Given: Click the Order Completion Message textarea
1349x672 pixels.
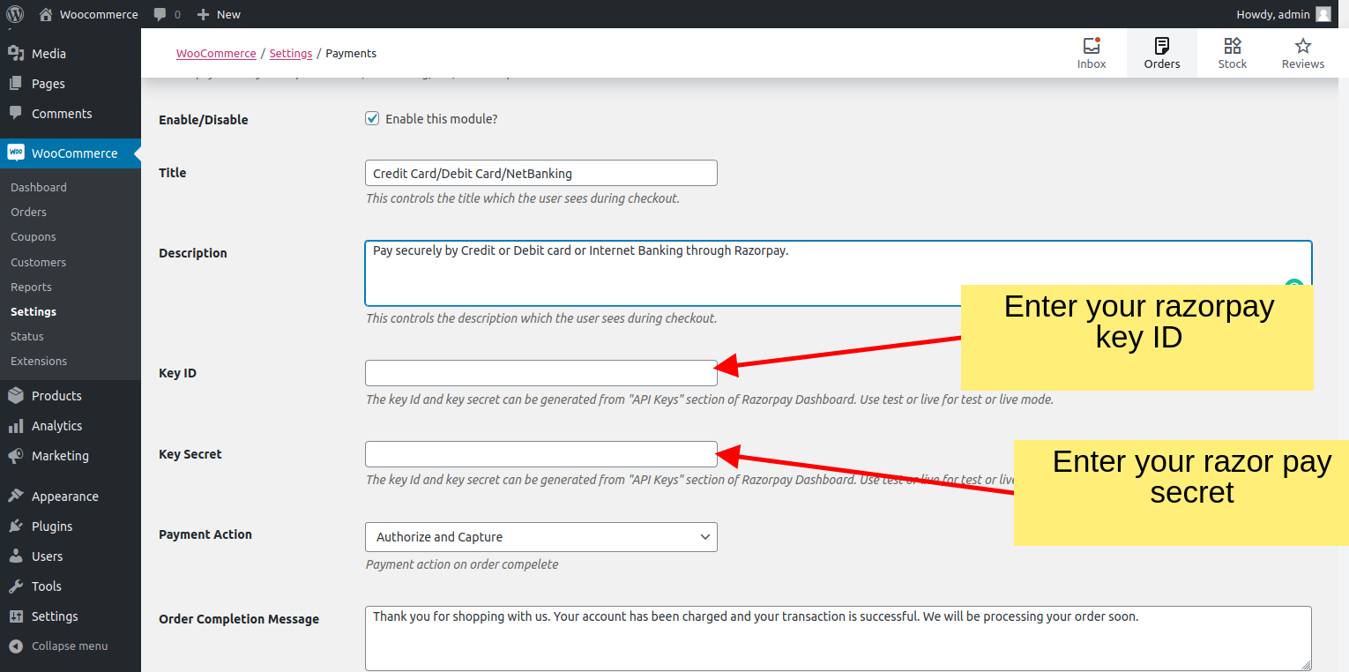Looking at the screenshot, I should (838, 638).
